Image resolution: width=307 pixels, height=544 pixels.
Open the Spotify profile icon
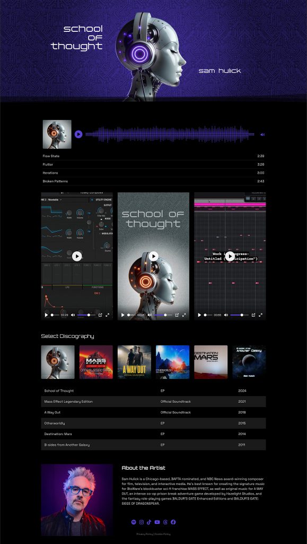(x=134, y=522)
